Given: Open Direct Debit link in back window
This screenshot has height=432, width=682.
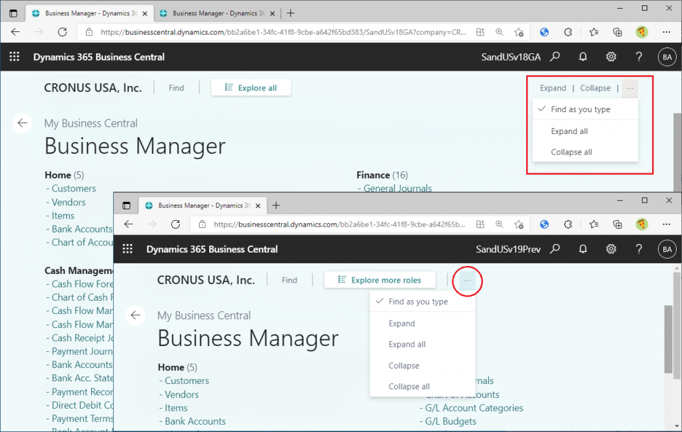Looking at the screenshot, I should tap(82, 405).
